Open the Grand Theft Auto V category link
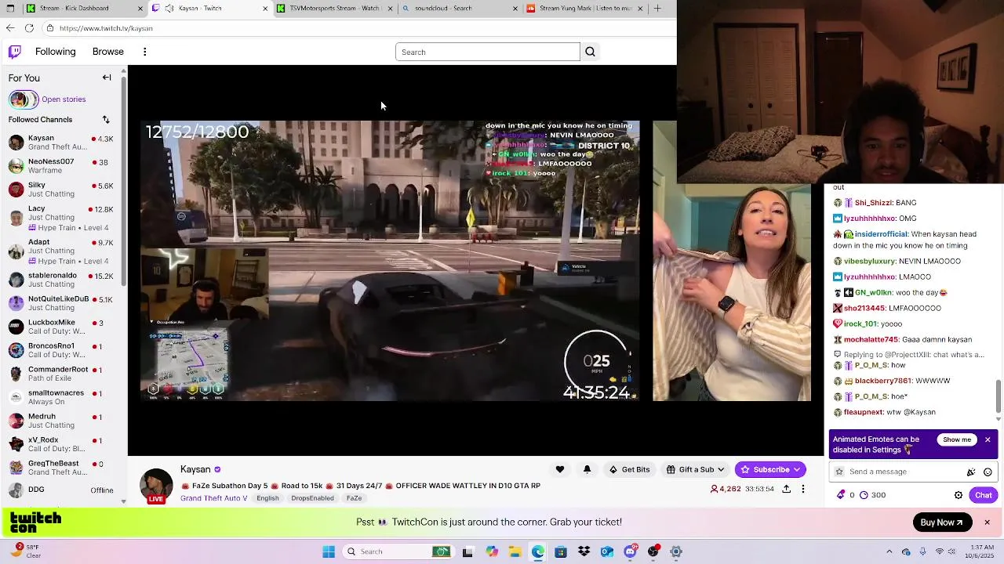 tap(213, 498)
